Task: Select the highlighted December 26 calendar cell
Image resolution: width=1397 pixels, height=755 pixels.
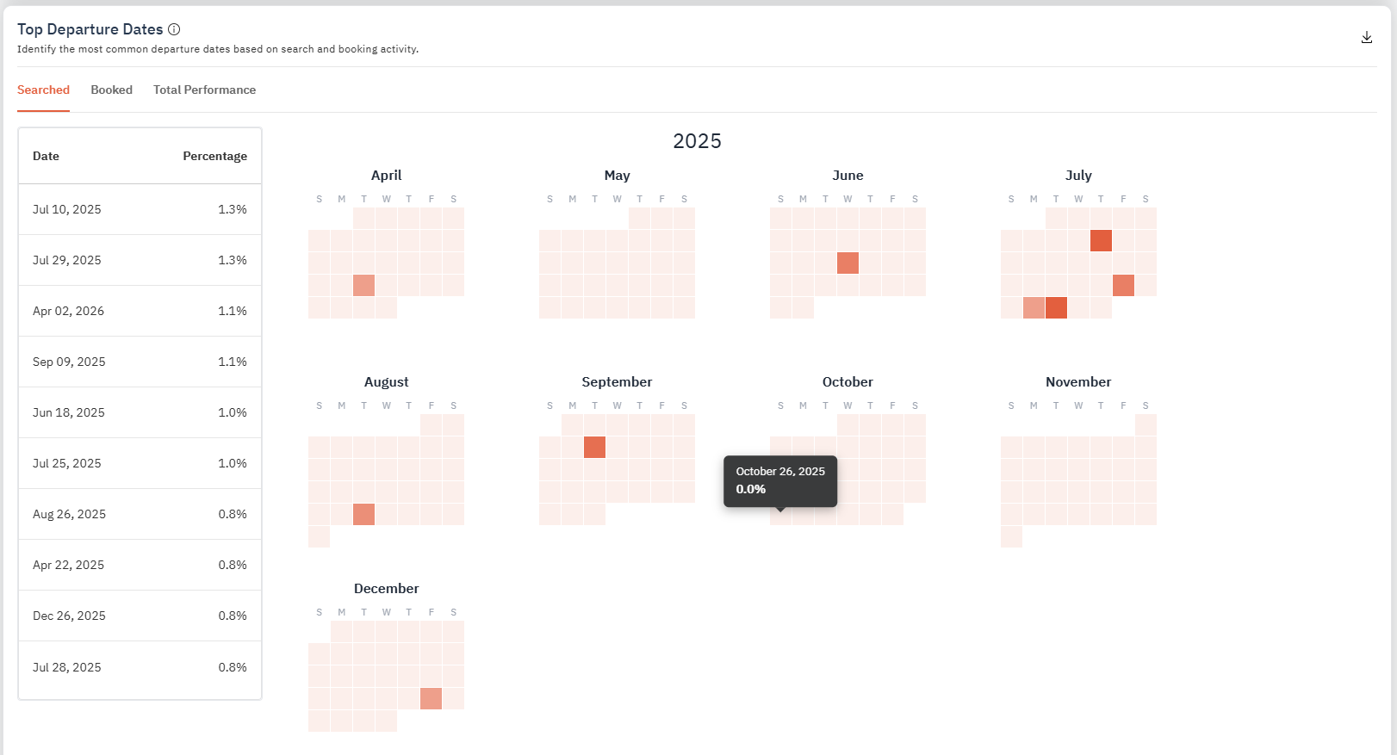Action: click(432, 698)
